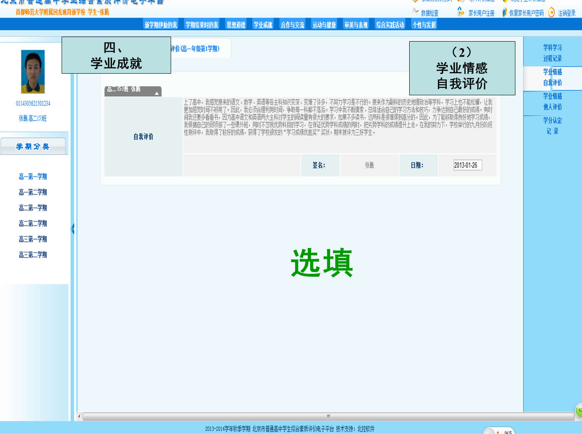582x434 pixels.
Task: Click the 恢复家长用户密码 icon
Action: click(505, 12)
